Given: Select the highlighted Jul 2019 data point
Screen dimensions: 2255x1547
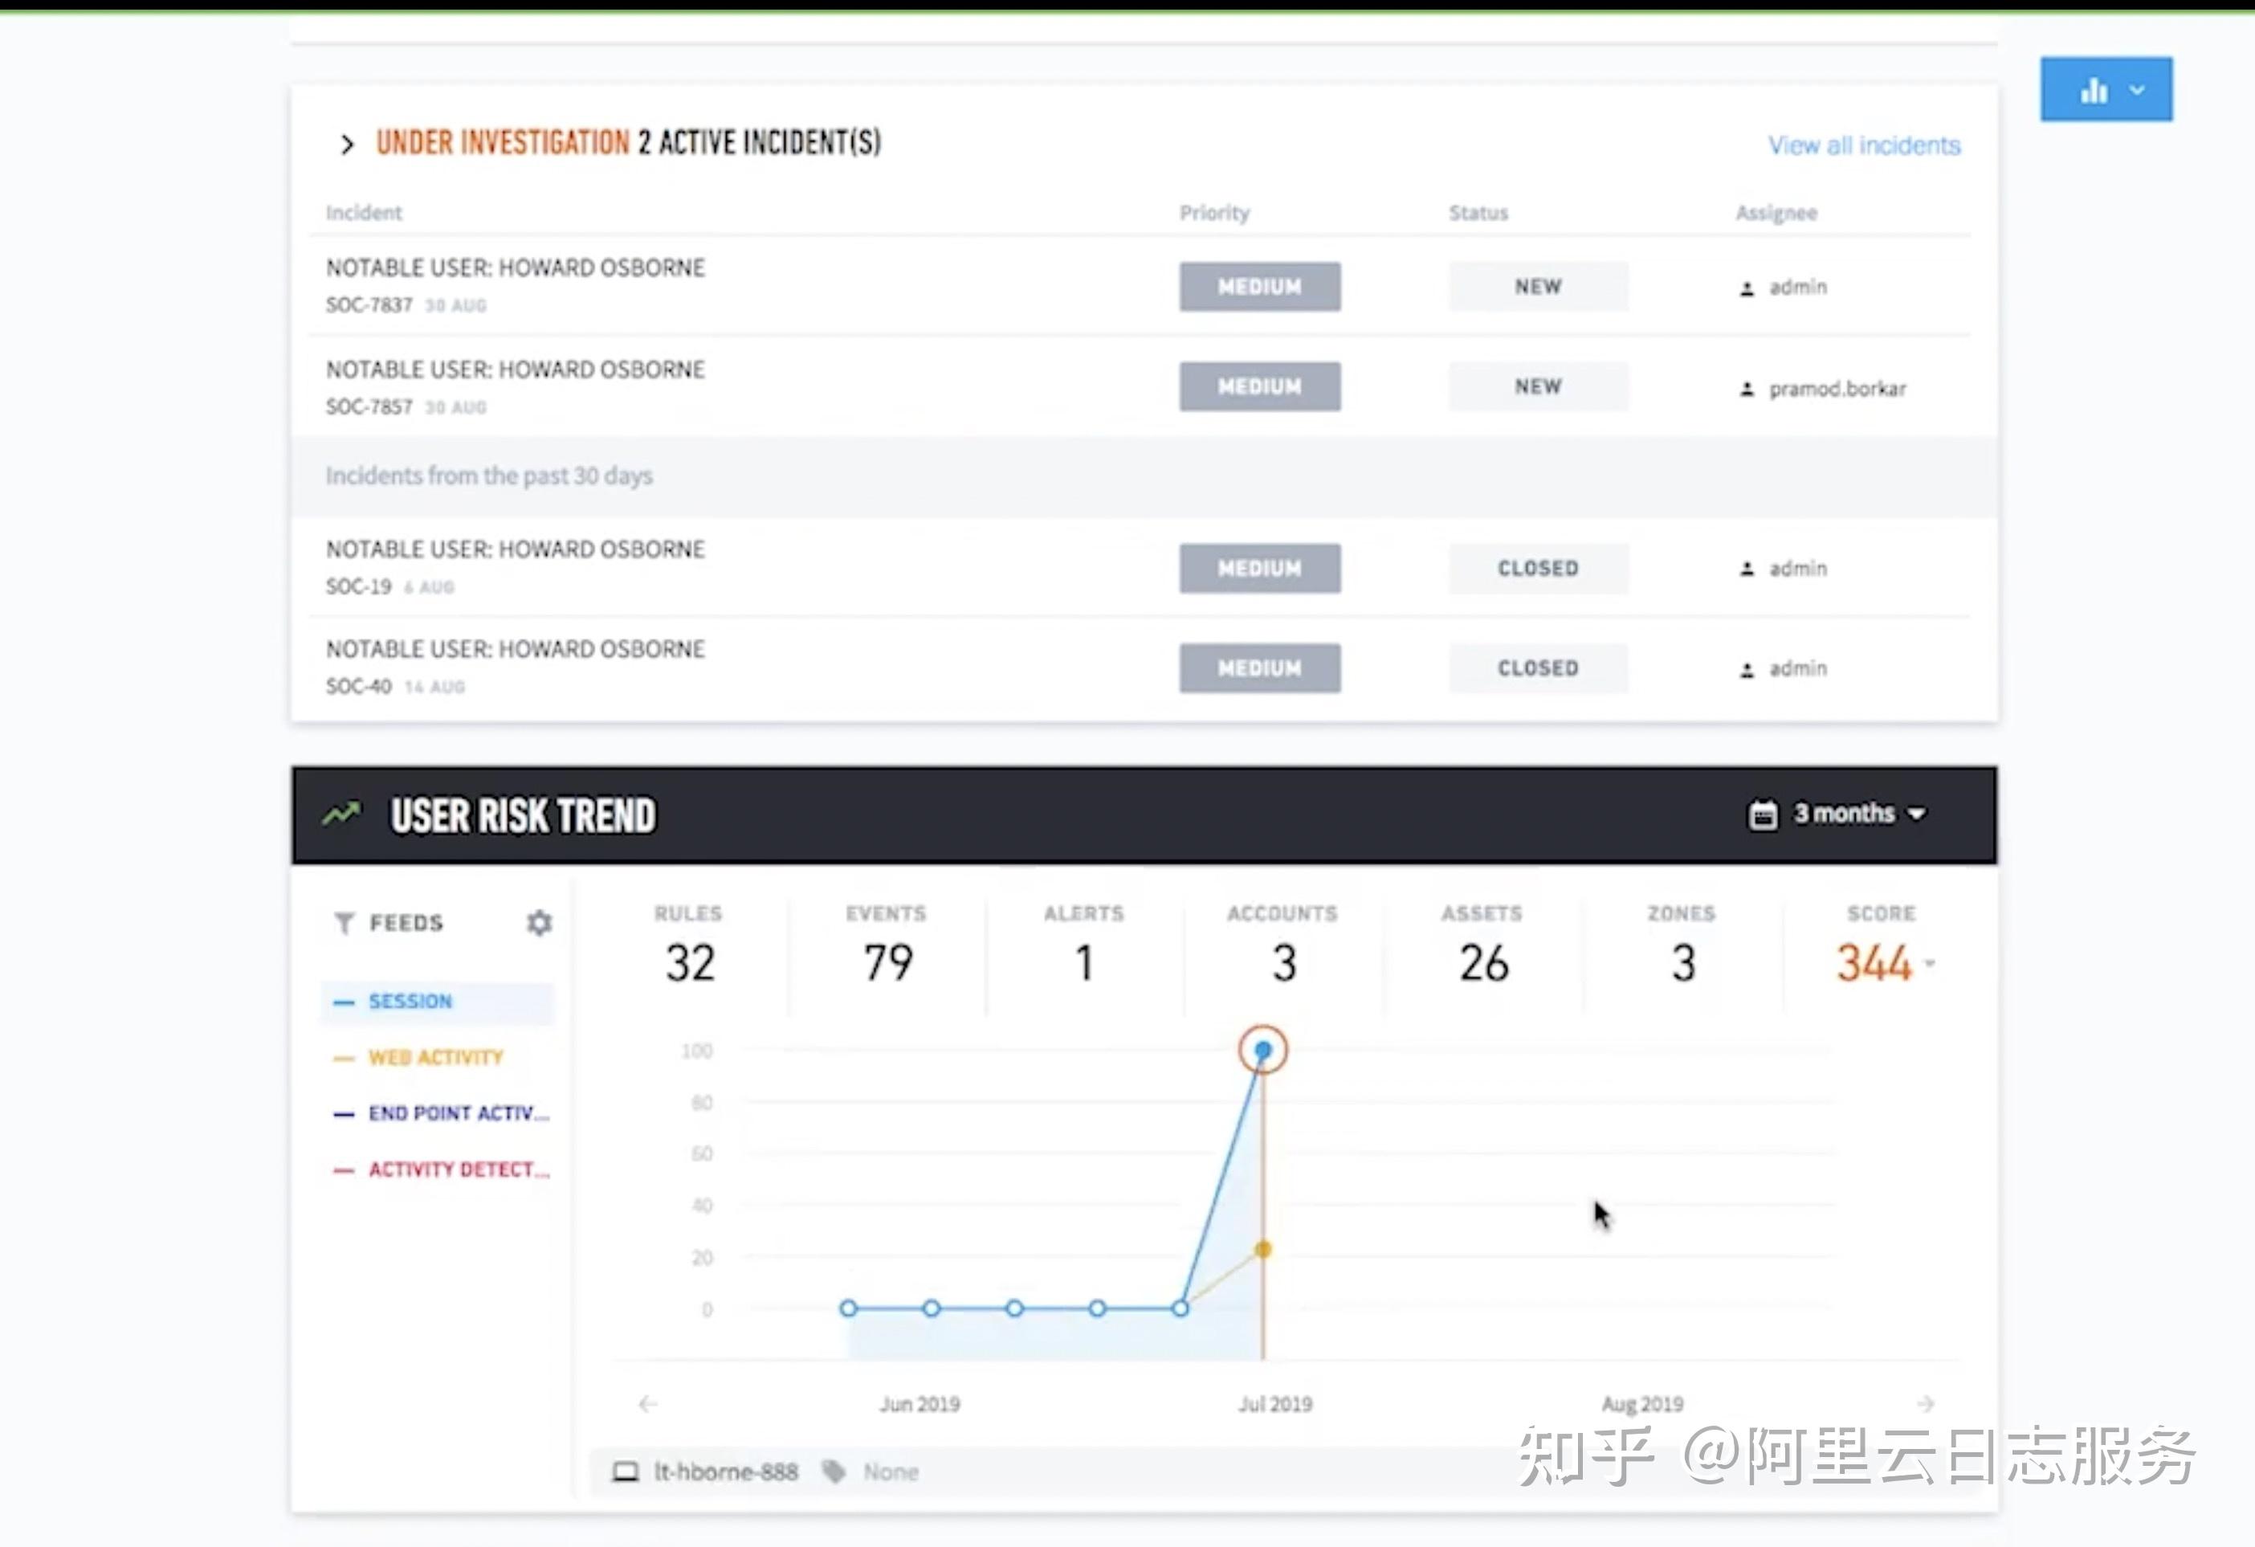Looking at the screenshot, I should point(1262,1050).
